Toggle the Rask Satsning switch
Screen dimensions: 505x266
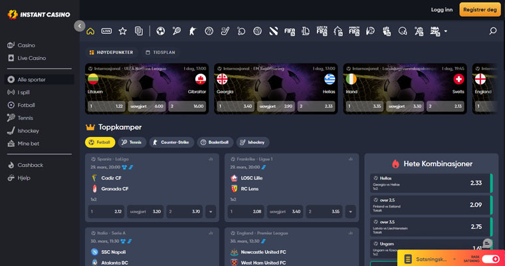491,259
